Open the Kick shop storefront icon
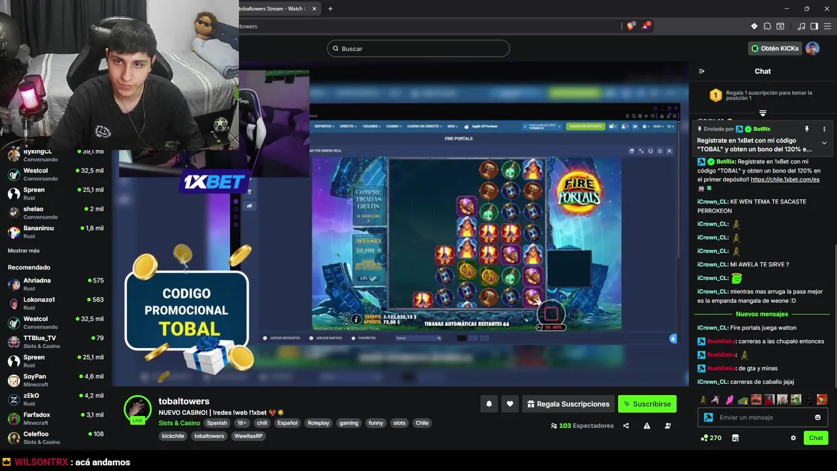837x471 pixels. click(735, 438)
